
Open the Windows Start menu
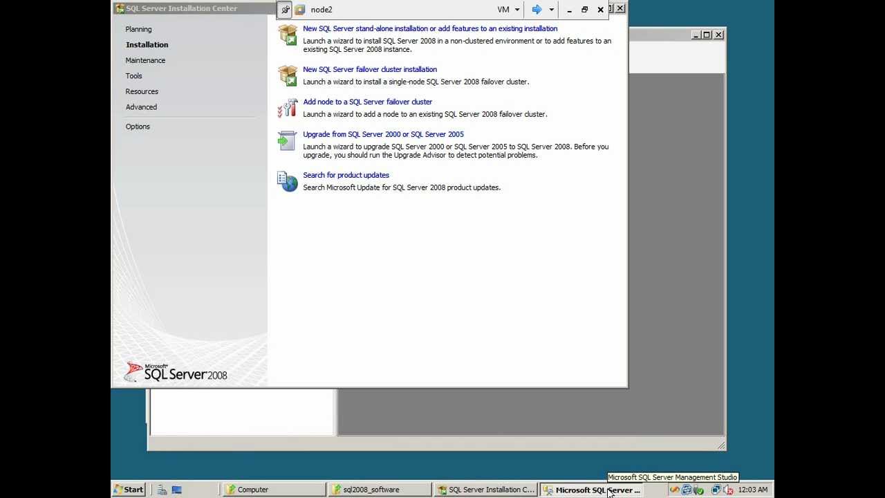tap(129, 490)
